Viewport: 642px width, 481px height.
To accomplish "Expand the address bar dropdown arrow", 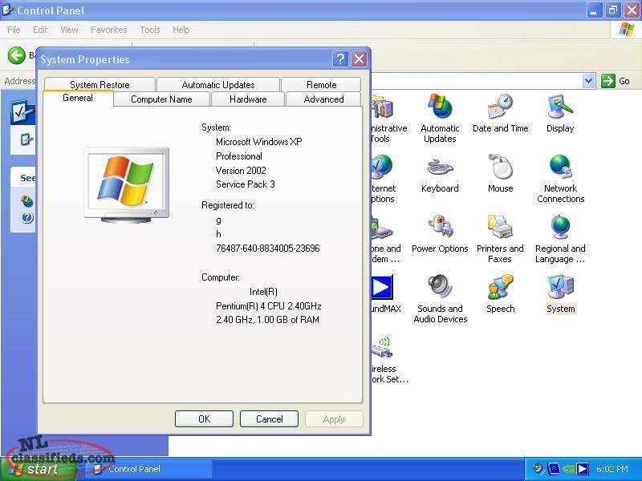I will [588, 81].
